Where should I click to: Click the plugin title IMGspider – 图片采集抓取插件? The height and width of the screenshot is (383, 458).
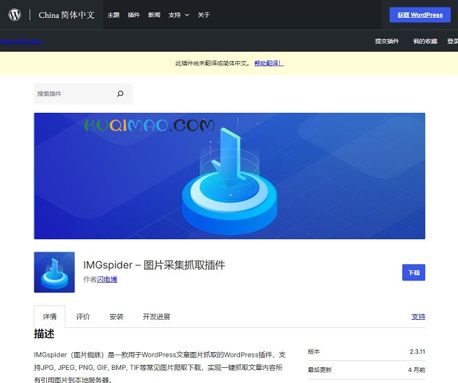coord(154,265)
